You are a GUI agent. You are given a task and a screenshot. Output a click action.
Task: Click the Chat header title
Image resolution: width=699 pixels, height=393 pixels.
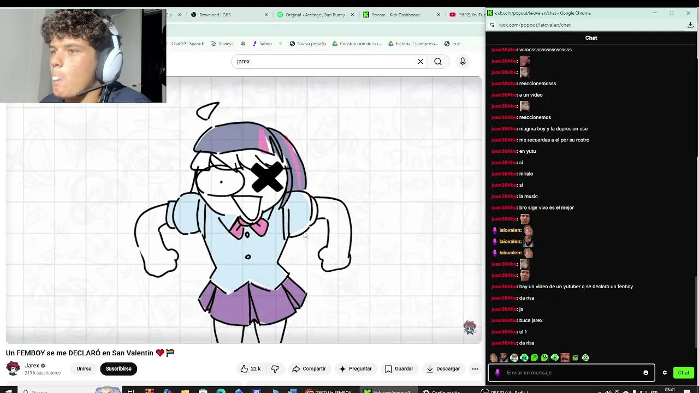point(591,38)
